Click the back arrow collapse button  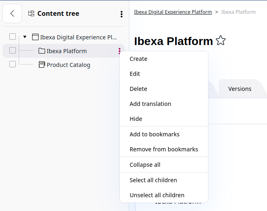12,13
